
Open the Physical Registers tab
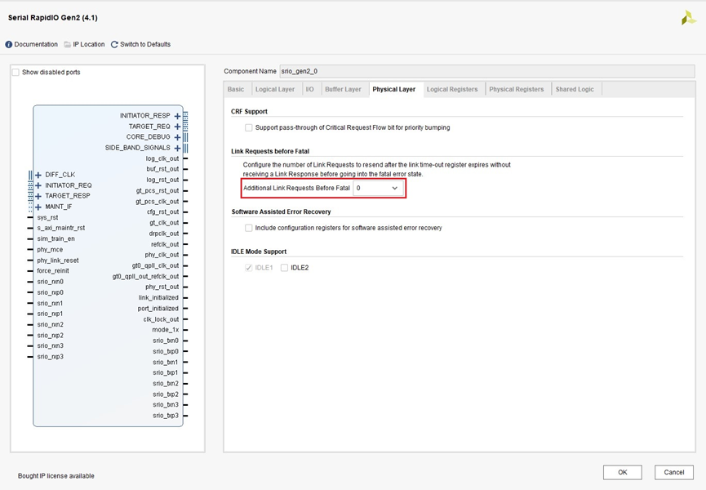tap(517, 90)
